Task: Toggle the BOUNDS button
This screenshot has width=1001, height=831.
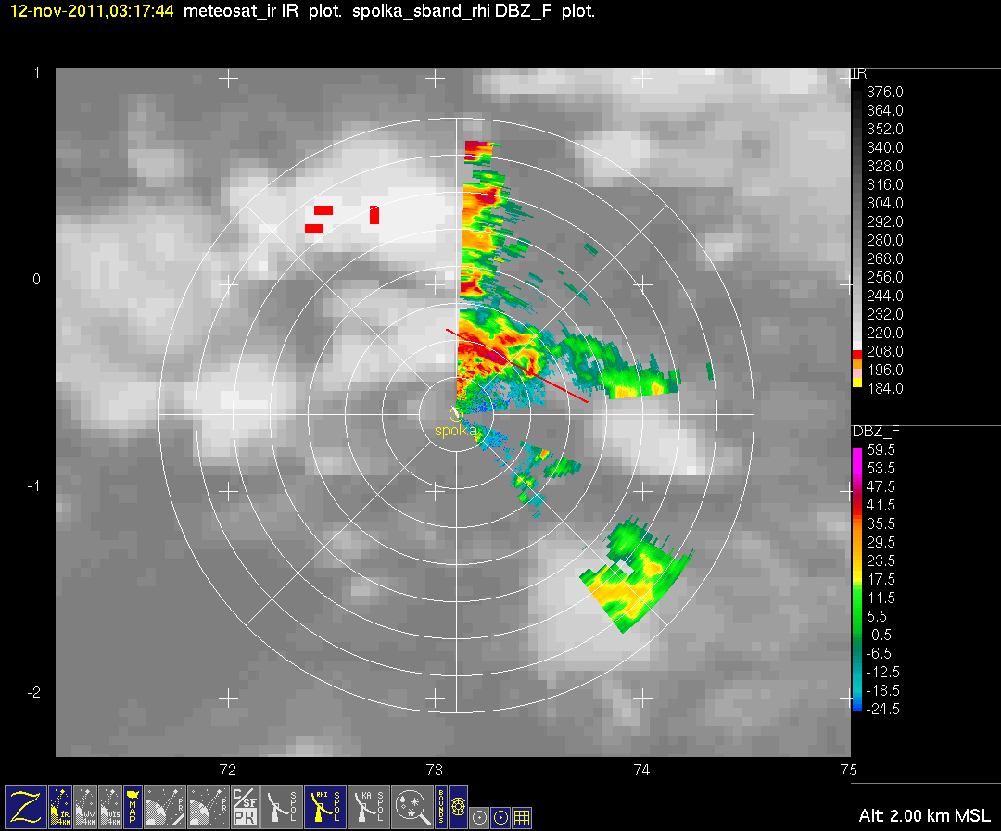Action: (x=441, y=807)
